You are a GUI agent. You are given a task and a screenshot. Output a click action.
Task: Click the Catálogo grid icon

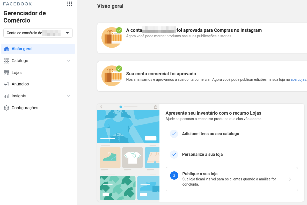tap(6, 61)
